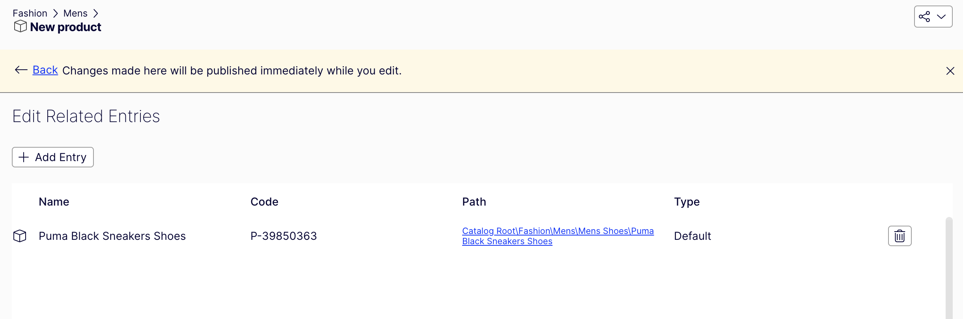The image size is (963, 319).
Task: Open the Catalog Root path link
Action: [558, 236]
